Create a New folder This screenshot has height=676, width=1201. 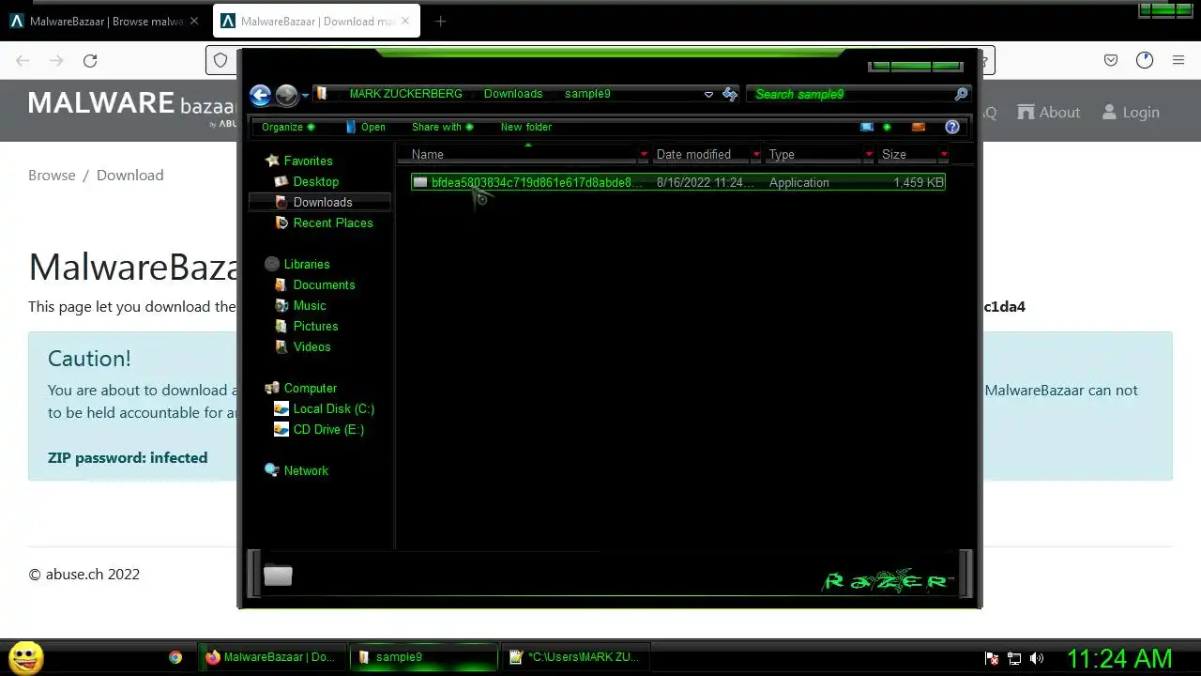(526, 127)
